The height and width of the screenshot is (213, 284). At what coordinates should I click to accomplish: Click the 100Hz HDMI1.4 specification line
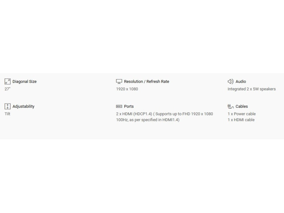click(x=148, y=120)
